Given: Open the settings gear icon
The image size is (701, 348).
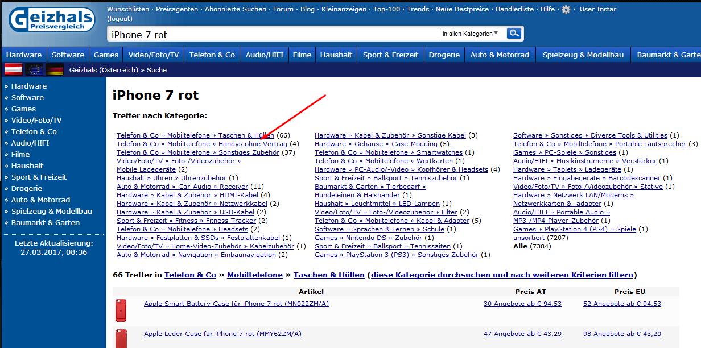Looking at the screenshot, I should (566, 10).
